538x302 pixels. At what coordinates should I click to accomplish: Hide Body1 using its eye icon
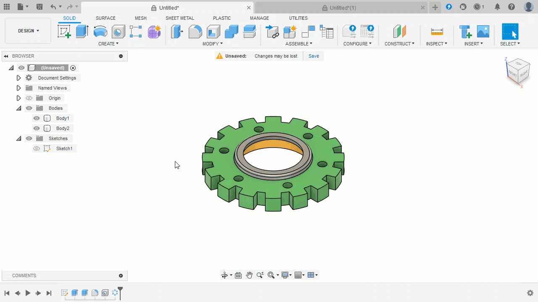37,118
